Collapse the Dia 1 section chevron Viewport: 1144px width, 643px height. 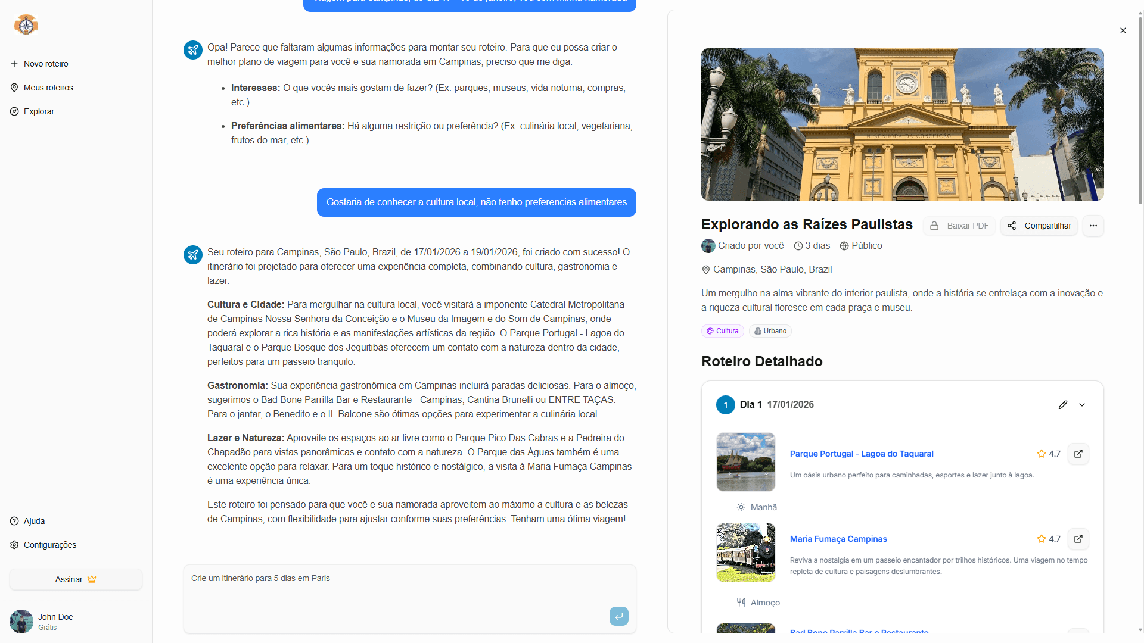pos(1082,405)
